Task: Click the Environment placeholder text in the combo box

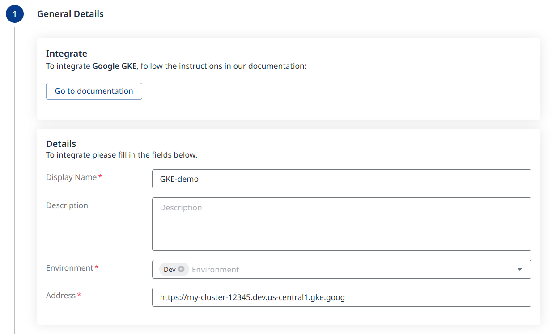Action: pyautogui.click(x=215, y=270)
